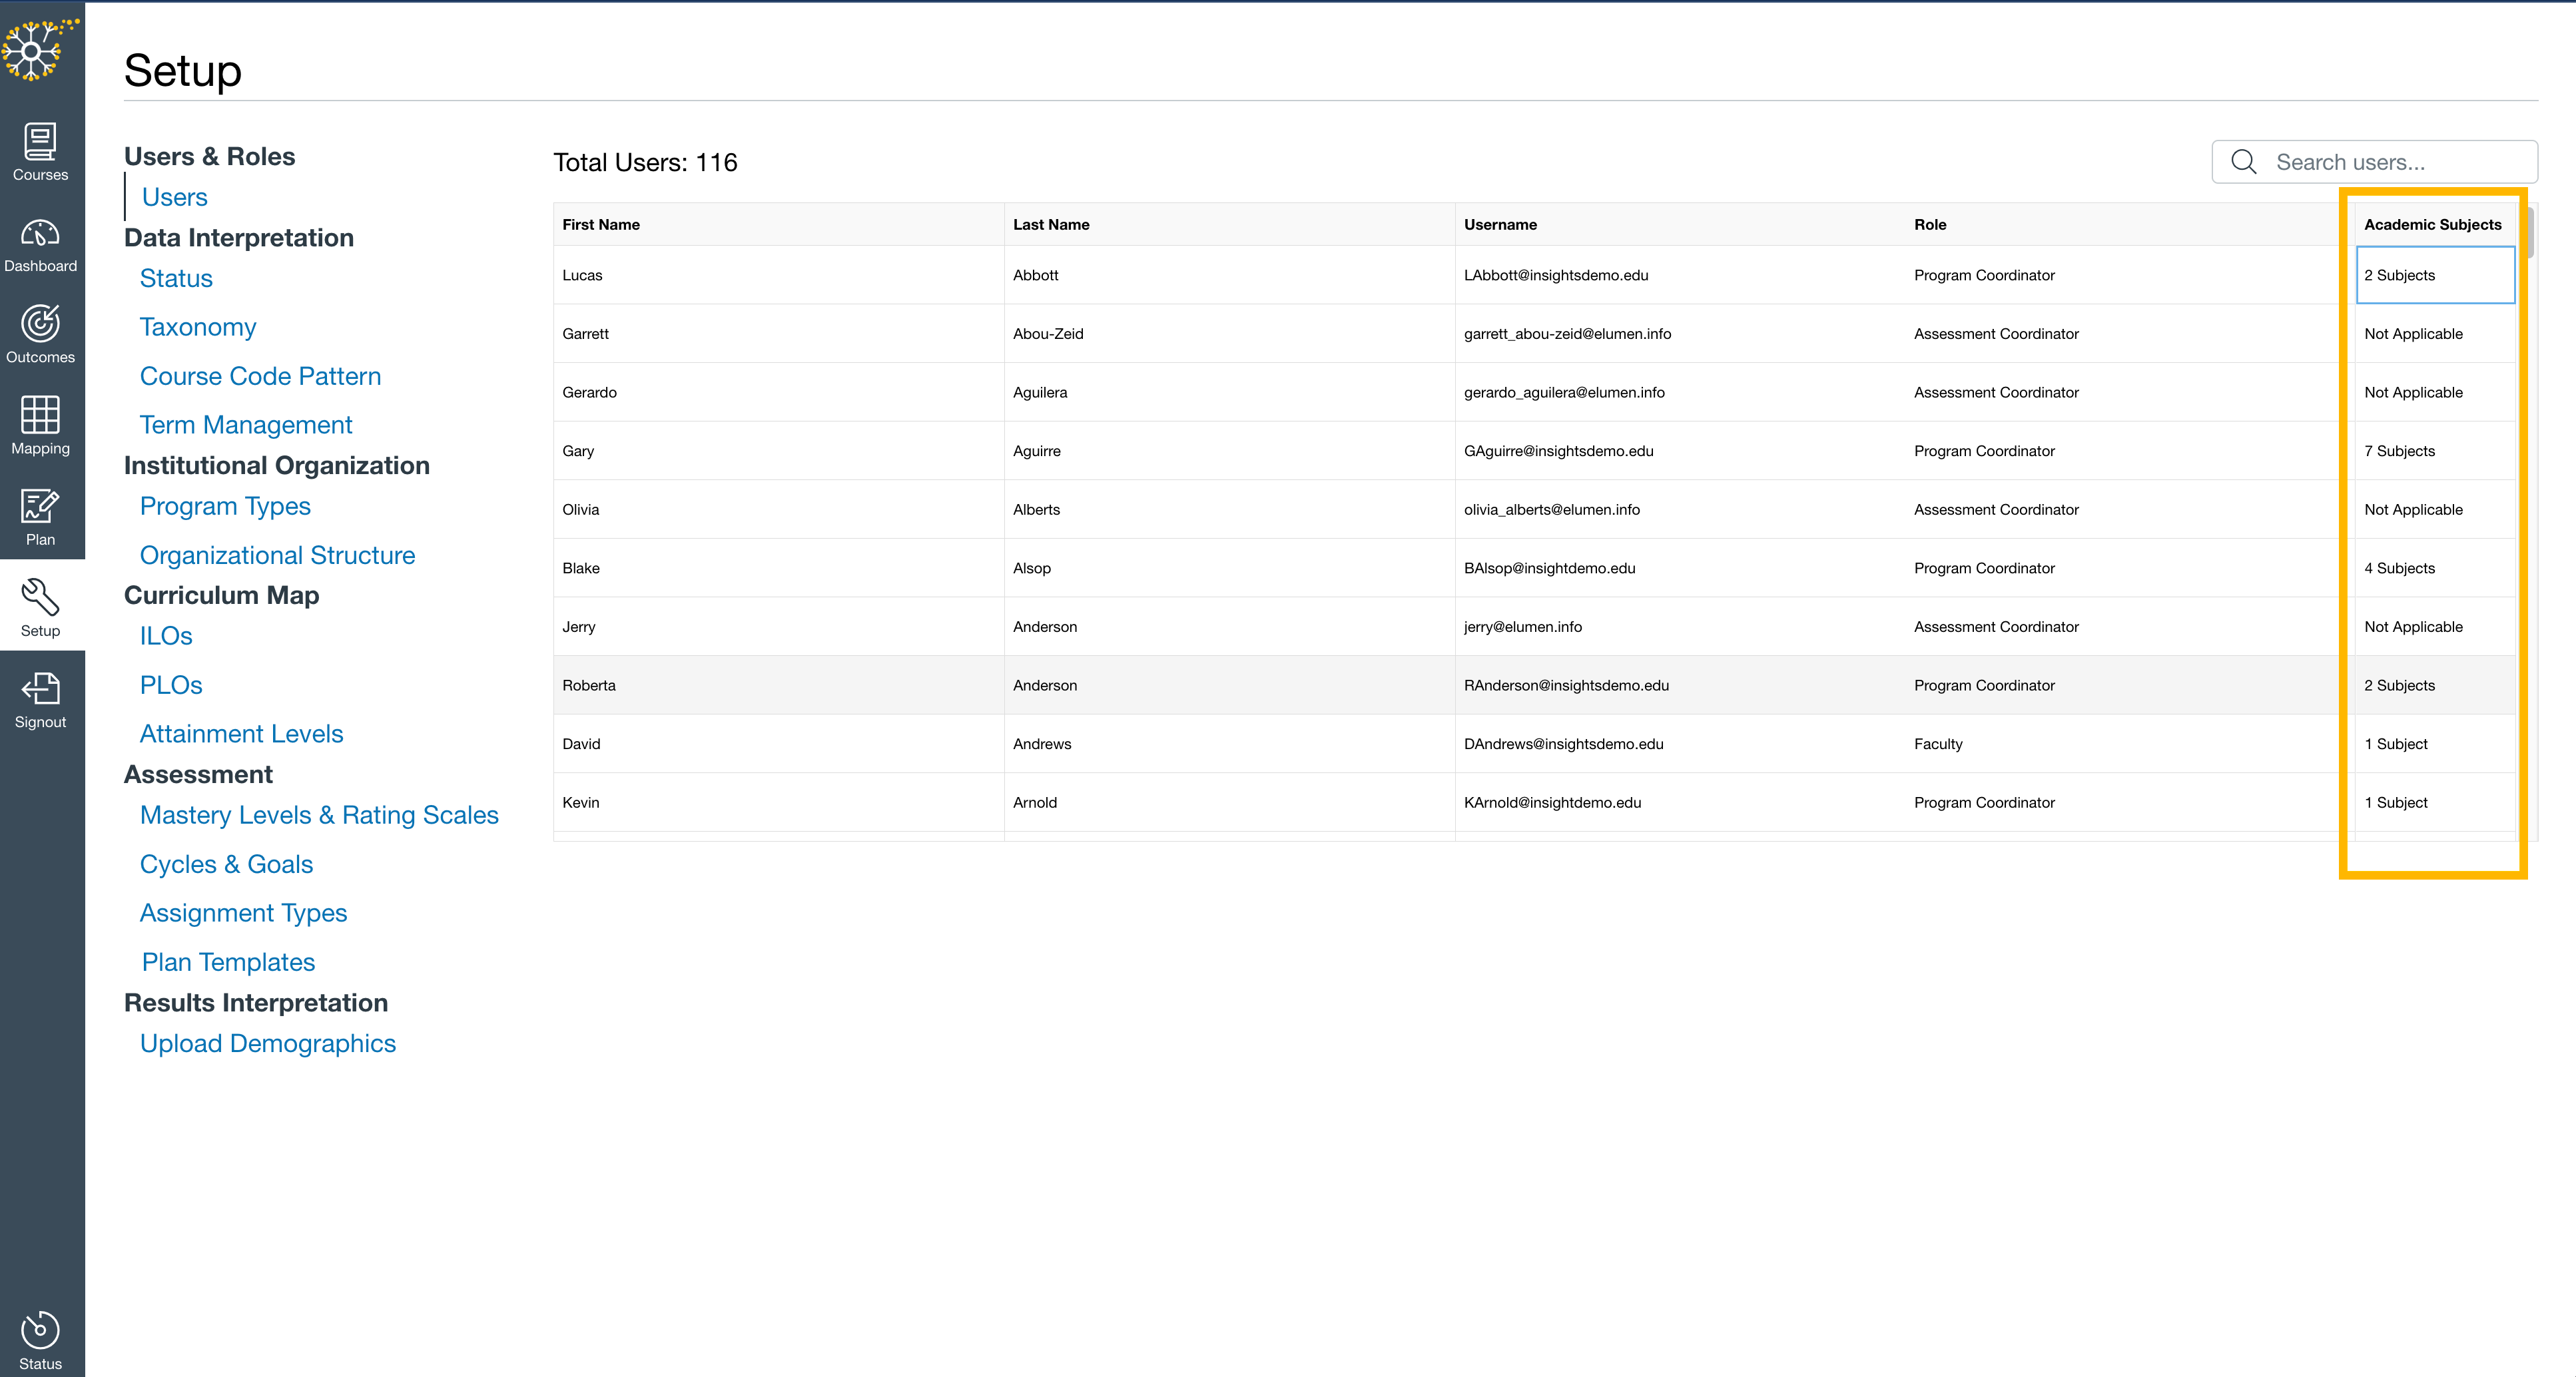The image size is (2576, 1377).
Task: Open Term Management link
Action: pyautogui.click(x=246, y=425)
